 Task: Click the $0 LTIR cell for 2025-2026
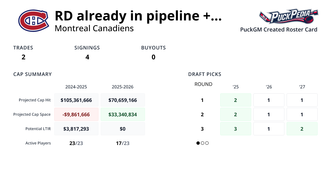(123, 128)
